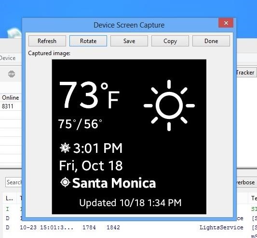Click the 1842 TID value in log
257x238 pixels.
point(113,227)
